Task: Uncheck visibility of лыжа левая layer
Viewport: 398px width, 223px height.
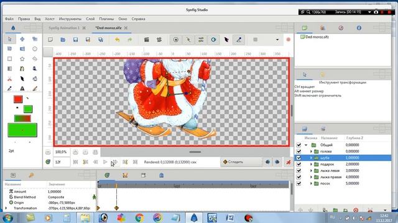Action: (298, 171)
